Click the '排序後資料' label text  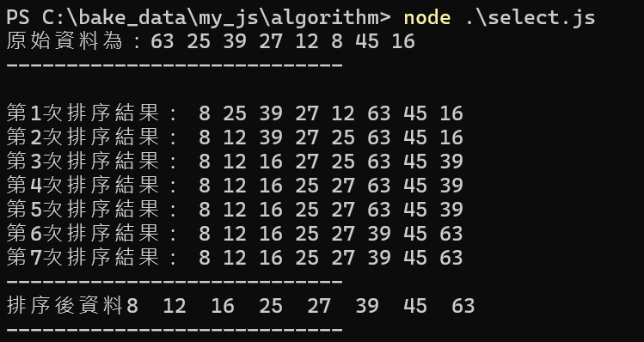(x=65, y=306)
